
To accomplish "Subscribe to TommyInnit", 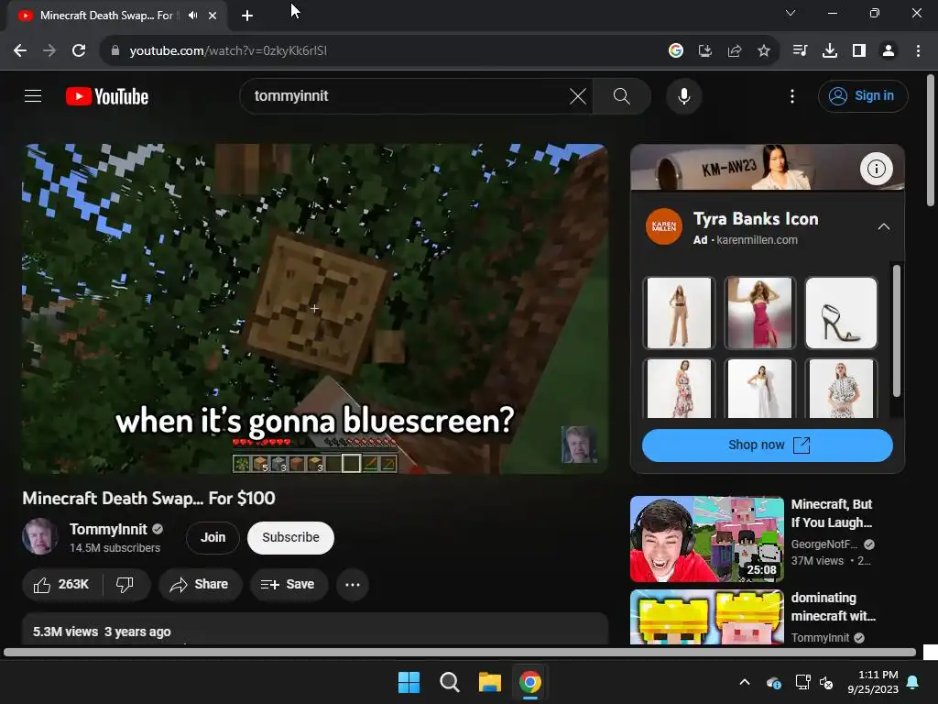I will (x=290, y=537).
